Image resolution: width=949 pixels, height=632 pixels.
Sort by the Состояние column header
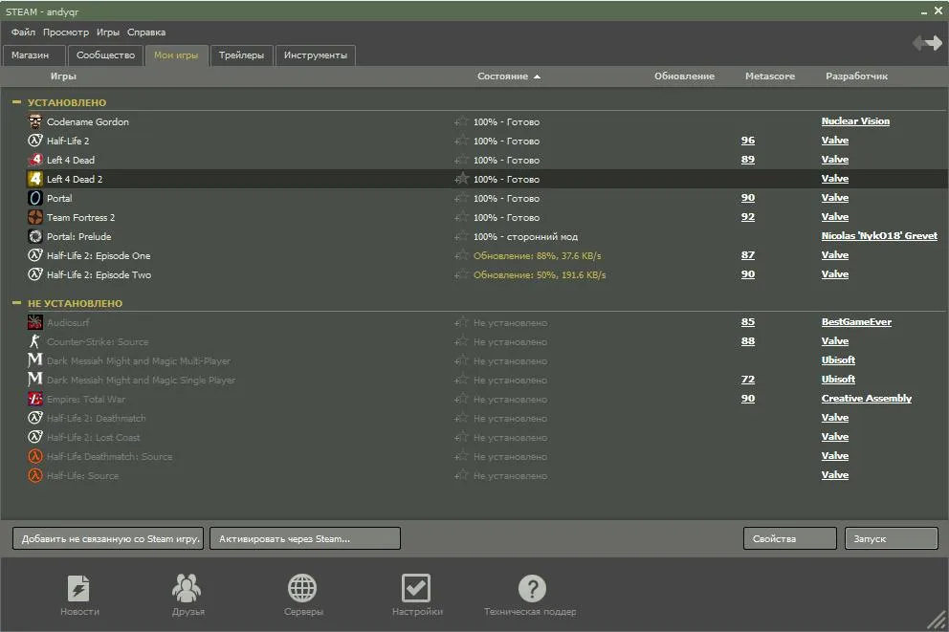pyautogui.click(x=502, y=76)
